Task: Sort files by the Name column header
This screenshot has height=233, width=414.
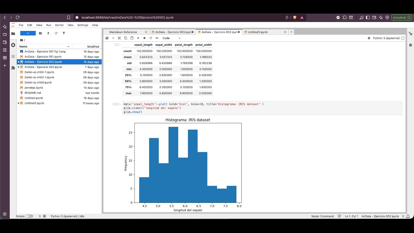Action: point(45,46)
